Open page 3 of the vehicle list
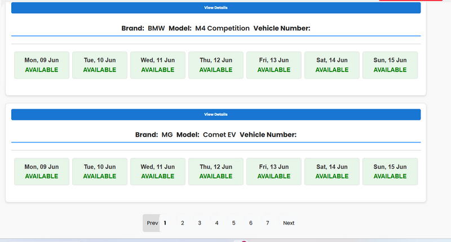Screen dimensions: 451x242 pyautogui.click(x=200, y=223)
